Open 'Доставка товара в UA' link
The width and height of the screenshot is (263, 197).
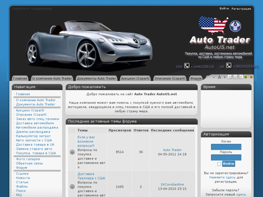click(x=35, y=145)
